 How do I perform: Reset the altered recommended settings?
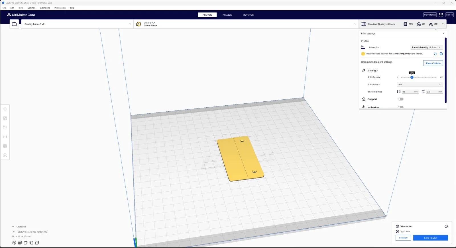[x=435, y=54]
